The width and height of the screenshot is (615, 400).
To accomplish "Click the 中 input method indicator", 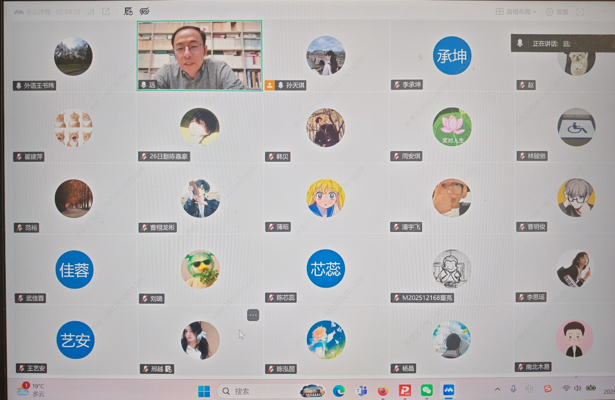I will (529, 389).
